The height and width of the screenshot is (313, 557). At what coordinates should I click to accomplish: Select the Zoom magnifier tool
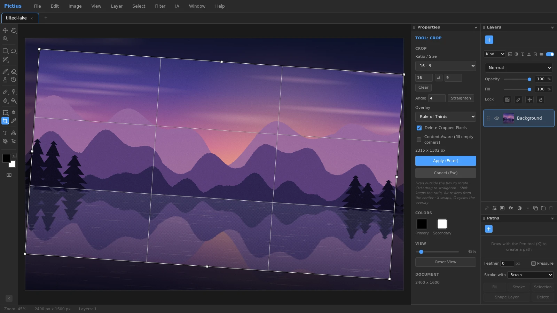click(x=5, y=39)
